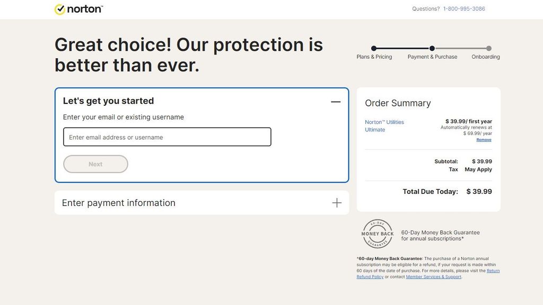
Task: Open the Norton Utilities Ultimate product link
Action: pyautogui.click(x=383, y=125)
